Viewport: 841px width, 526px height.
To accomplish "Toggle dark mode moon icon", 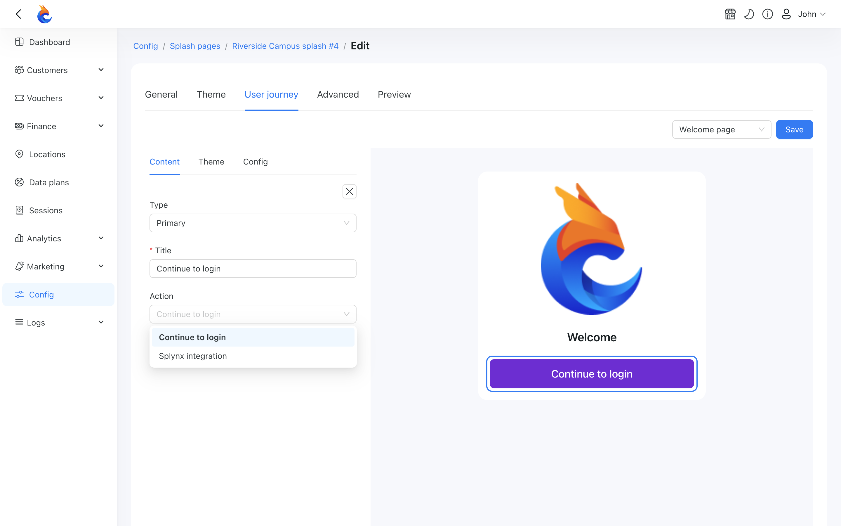I will (749, 14).
